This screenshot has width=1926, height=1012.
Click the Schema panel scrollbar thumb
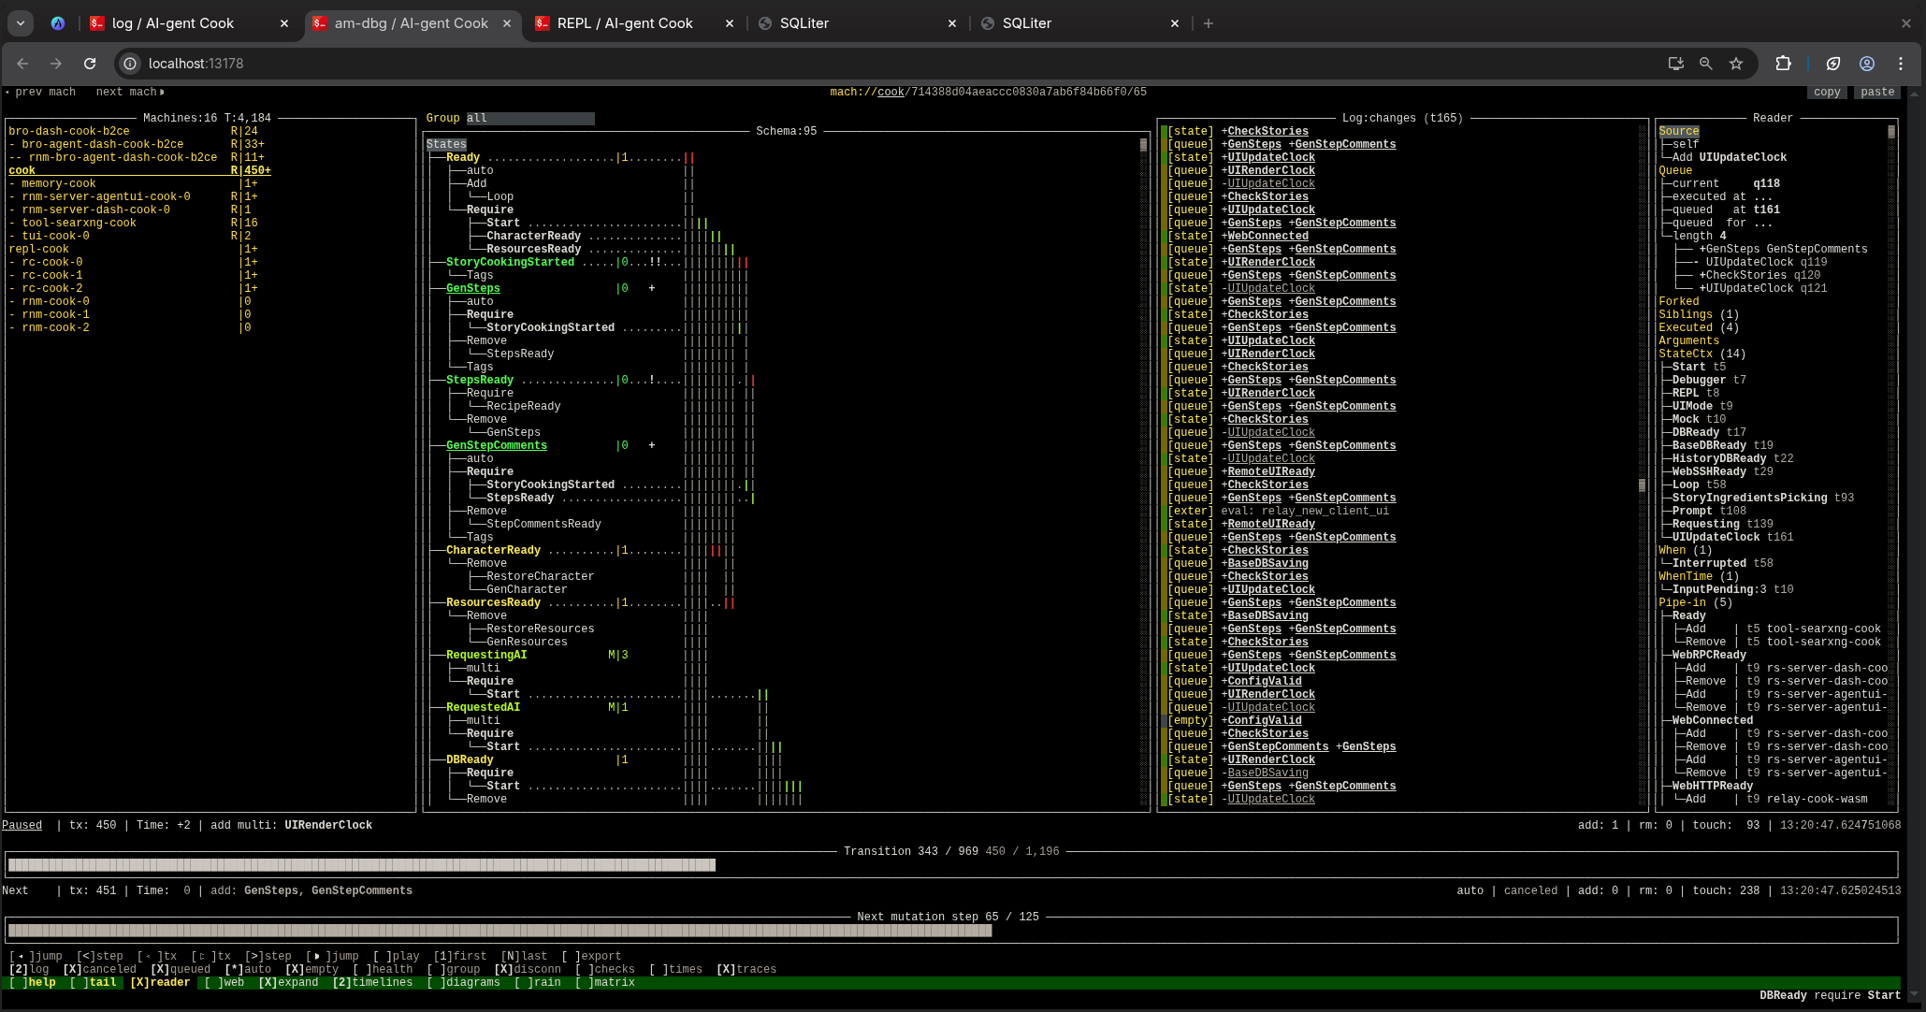(x=1143, y=145)
